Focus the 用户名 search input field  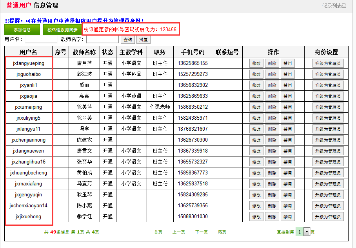(41, 39)
